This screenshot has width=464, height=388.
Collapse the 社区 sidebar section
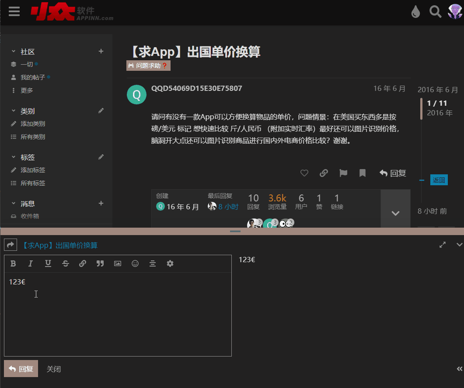(14, 52)
